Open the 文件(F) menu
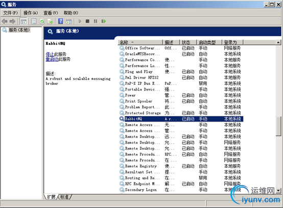Viewport: 283px width, 208px height. pos(10,13)
